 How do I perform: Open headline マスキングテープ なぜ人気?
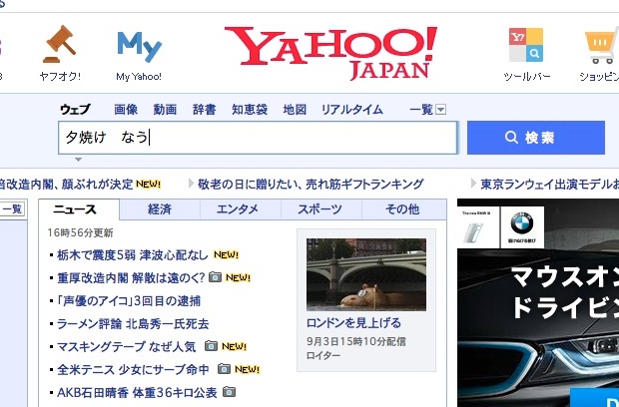click(x=127, y=347)
